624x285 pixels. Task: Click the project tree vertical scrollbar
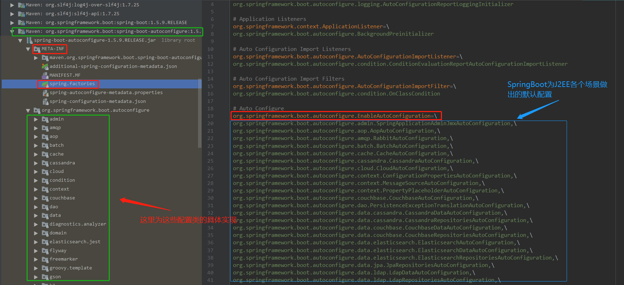tap(200, 113)
